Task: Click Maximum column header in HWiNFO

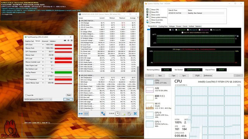Action: pyautogui.click(x=122, y=18)
